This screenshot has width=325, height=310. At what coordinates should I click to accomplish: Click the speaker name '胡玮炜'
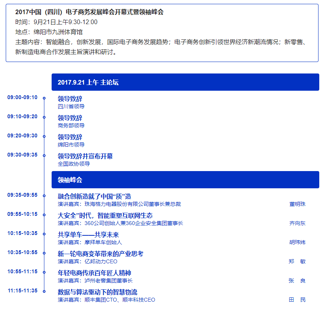click(297, 242)
